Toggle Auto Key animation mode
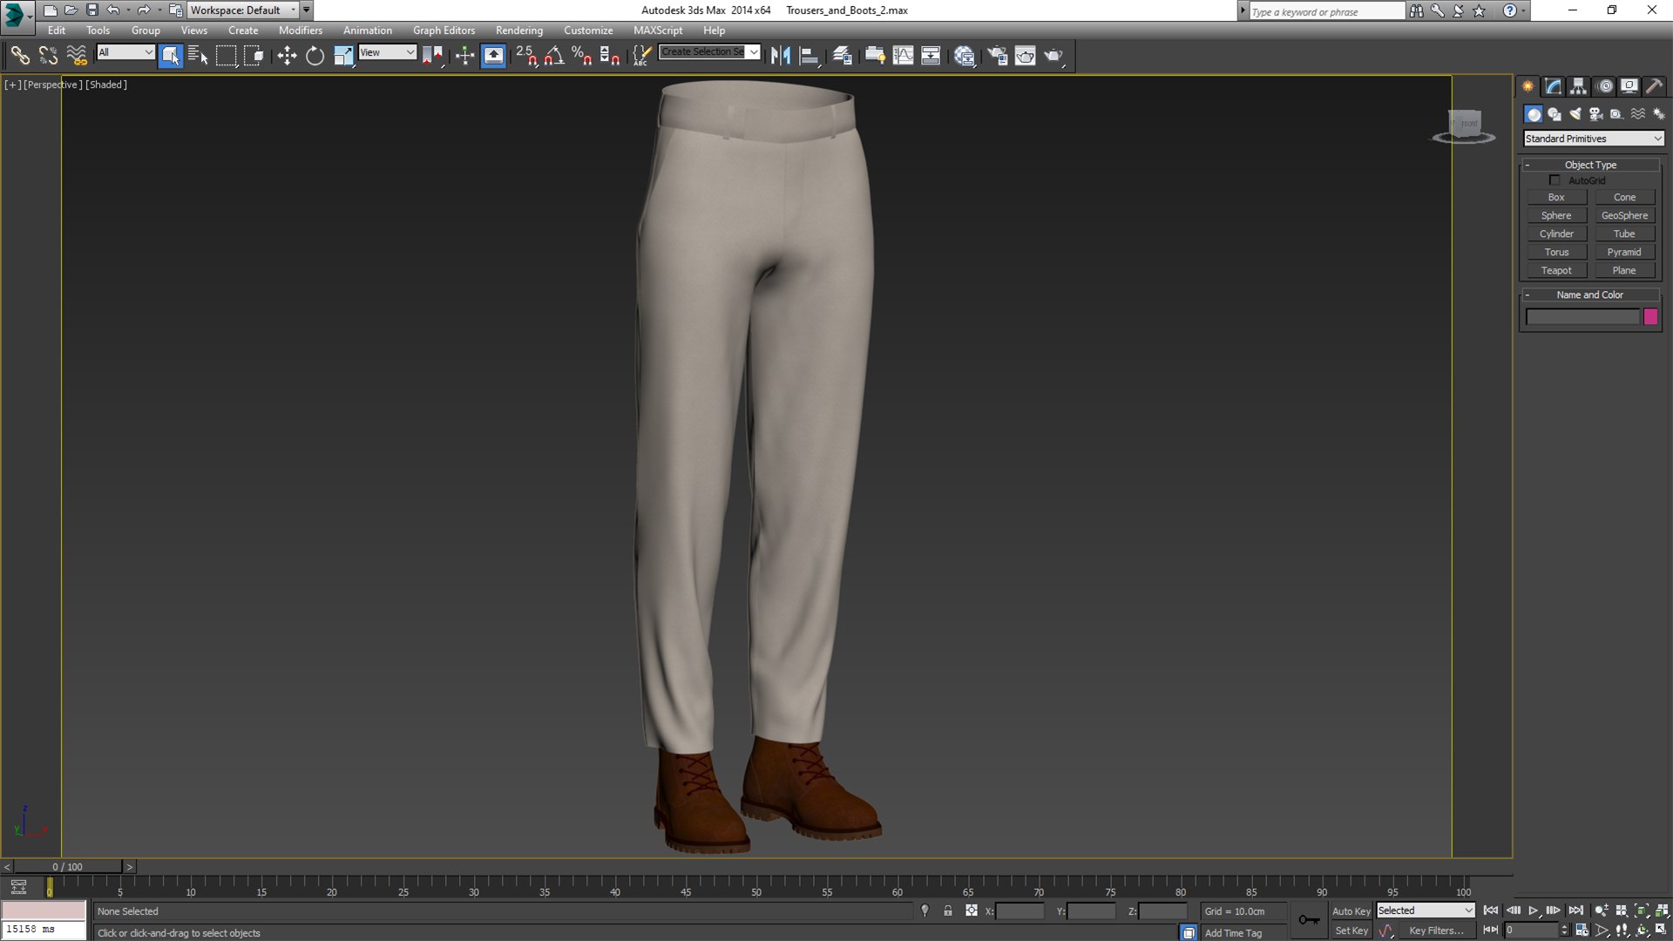 point(1351,911)
